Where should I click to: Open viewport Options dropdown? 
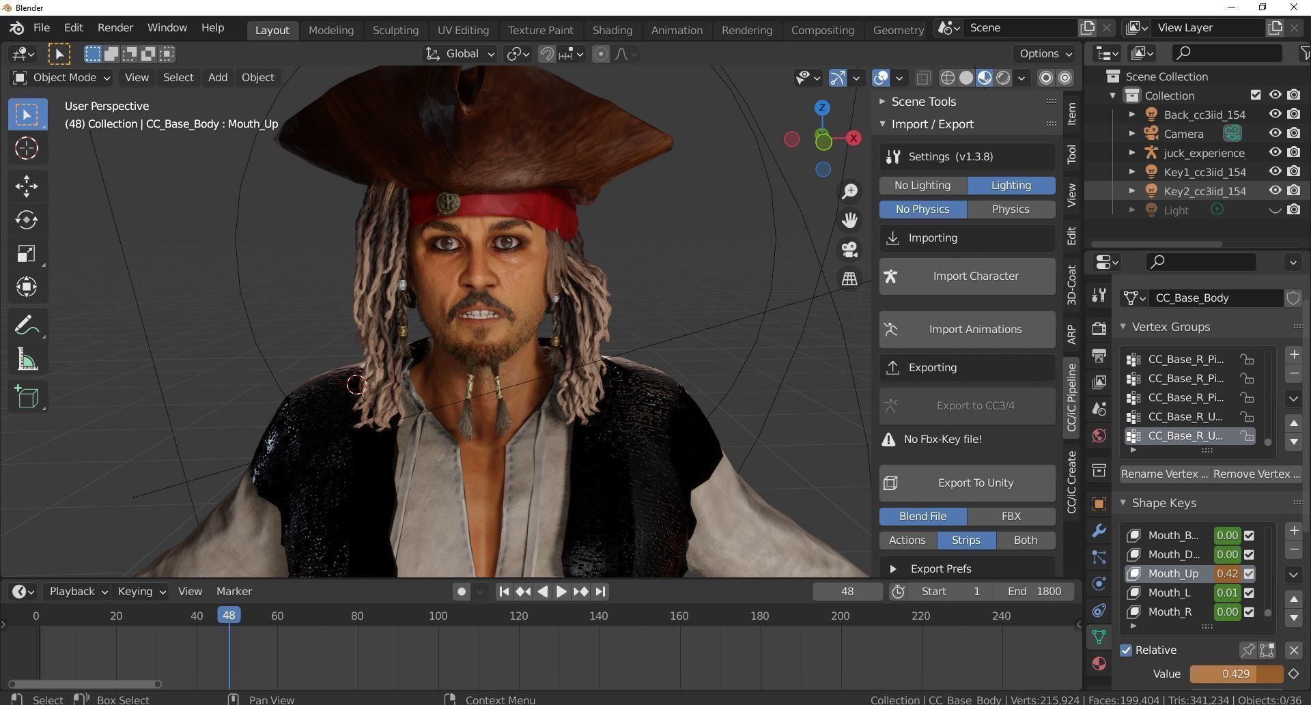point(1045,54)
